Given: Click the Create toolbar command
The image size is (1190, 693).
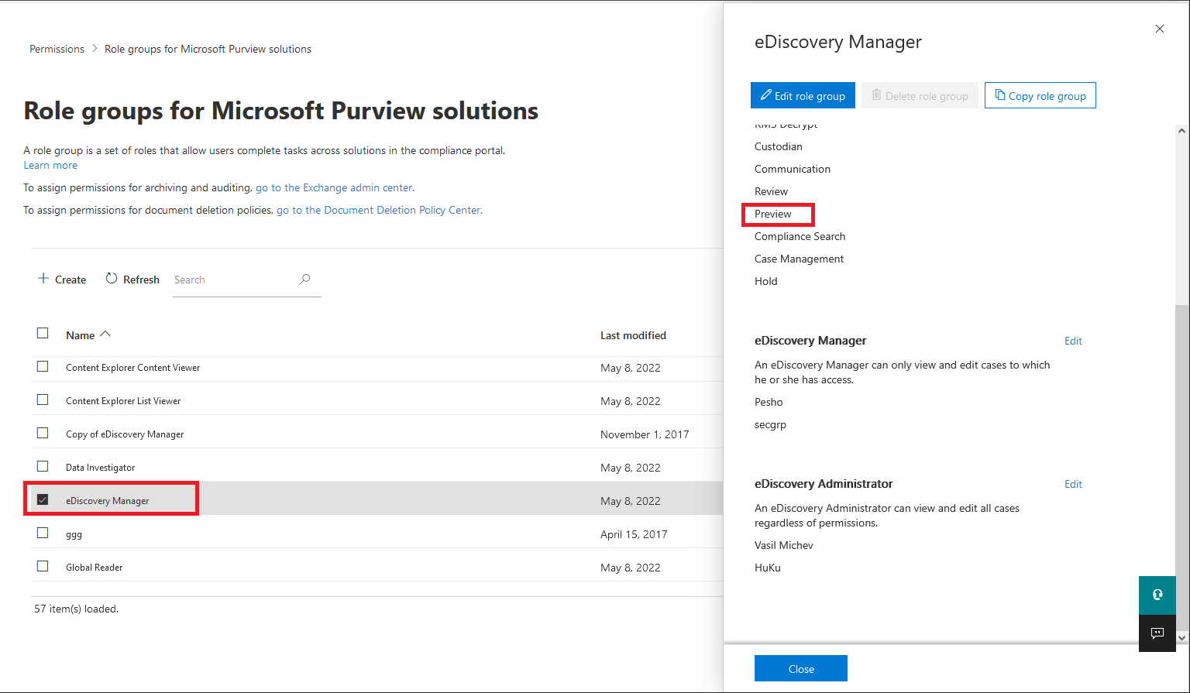Looking at the screenshot, I should click(62, 280).
